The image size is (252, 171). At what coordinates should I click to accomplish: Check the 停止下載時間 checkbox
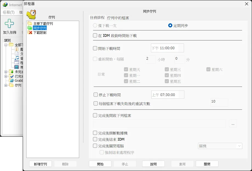pyautogui.click(x=96, y=95)
